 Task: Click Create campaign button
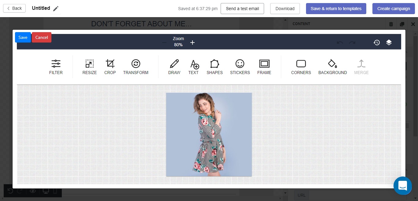394,9
